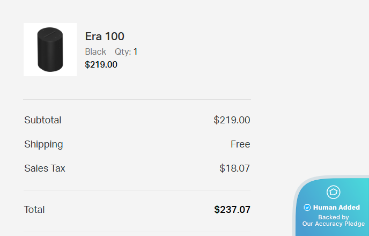Screen dimensions: 369x236
Task: Click the Free shipping value
Action: 240,144
